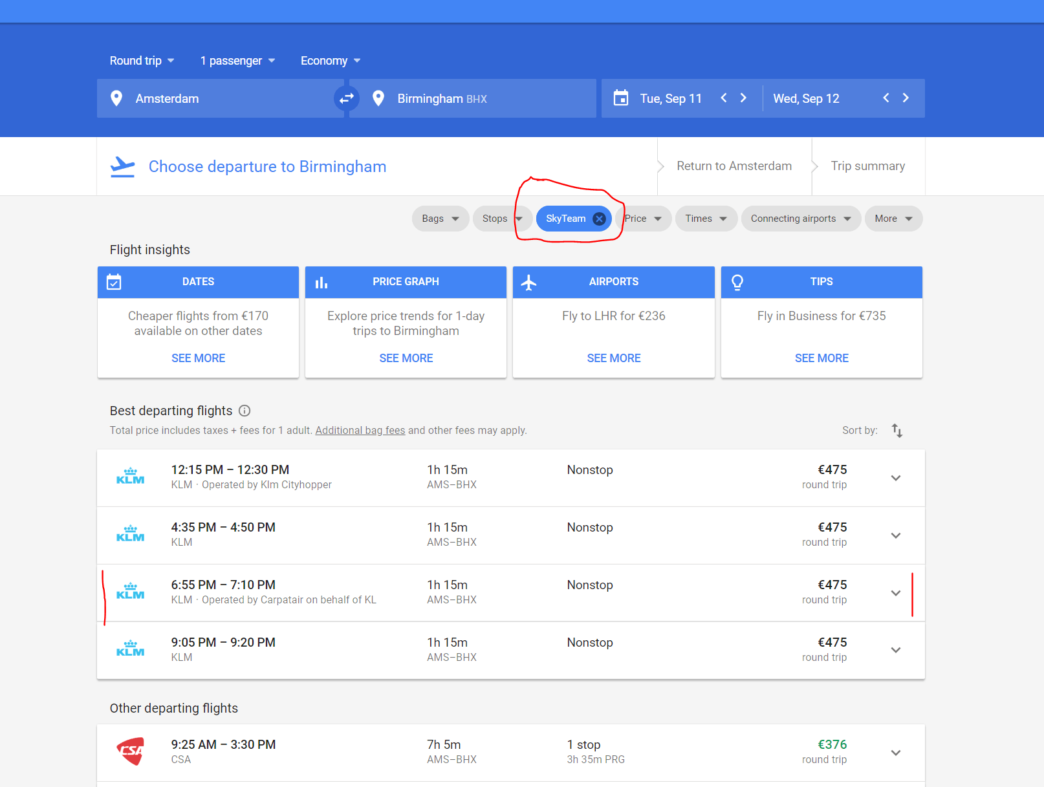Go to next departure date
The width and height of the screenshot is (1044, 787).
(x=743, y=98)
